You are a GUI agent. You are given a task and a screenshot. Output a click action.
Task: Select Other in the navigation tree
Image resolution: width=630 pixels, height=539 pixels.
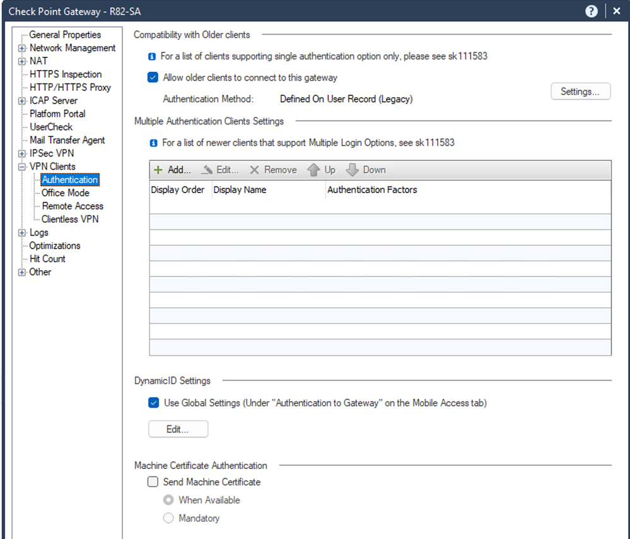click(x=40, y=272)
